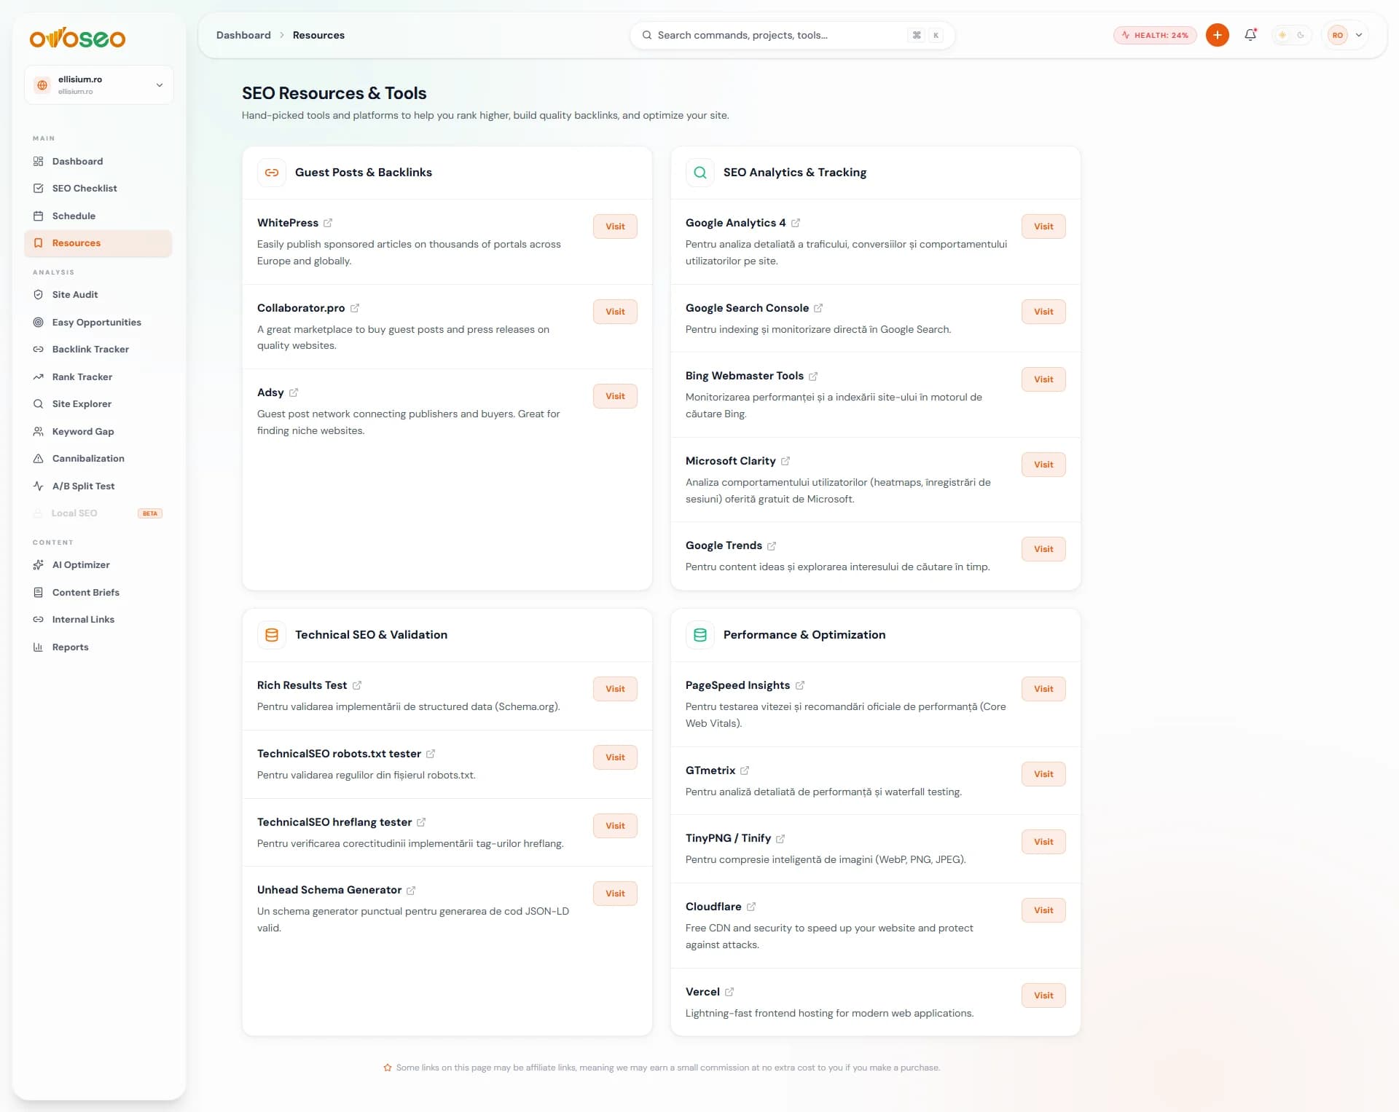The height and width of the screenshot is (1112, 1399).
Task: Open Schedule in sidebar
Action: point(98,216)
